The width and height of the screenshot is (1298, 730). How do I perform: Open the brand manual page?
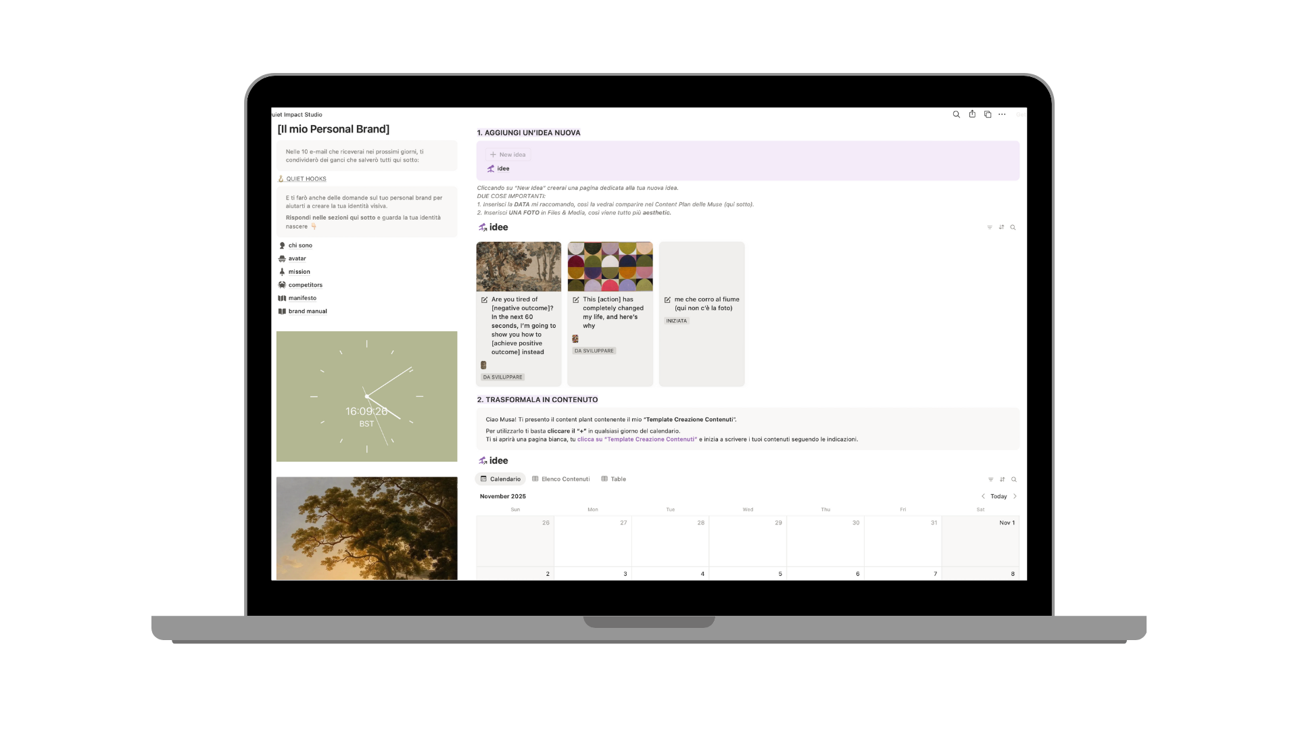pyautogui.click(x=308, y=311)
